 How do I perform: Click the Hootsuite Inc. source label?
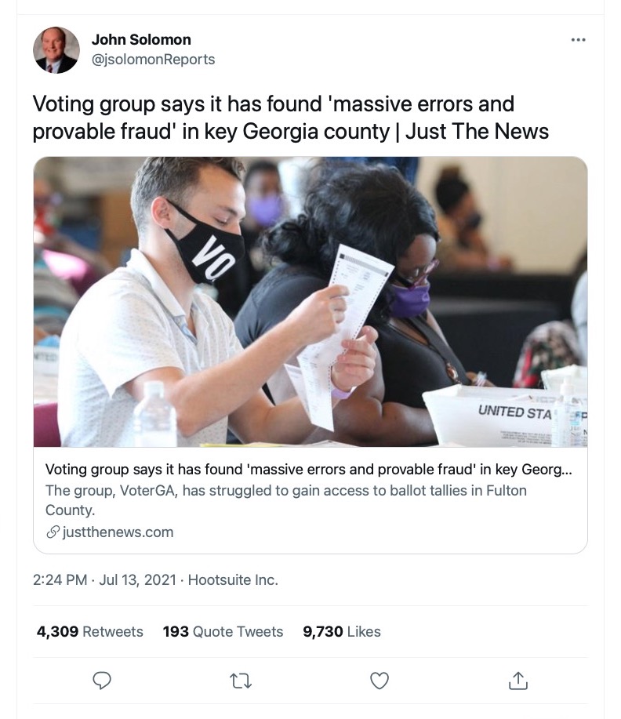tap(233, 580)
